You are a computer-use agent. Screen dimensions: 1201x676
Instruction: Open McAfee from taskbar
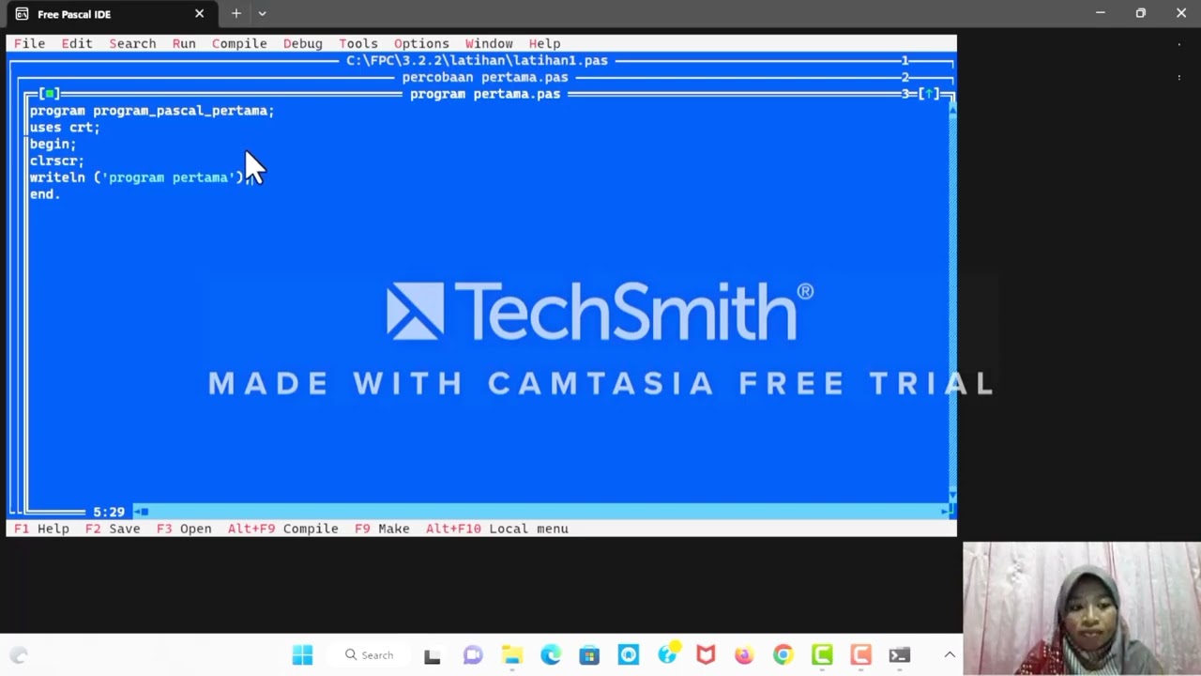click(x=706, y=655)
